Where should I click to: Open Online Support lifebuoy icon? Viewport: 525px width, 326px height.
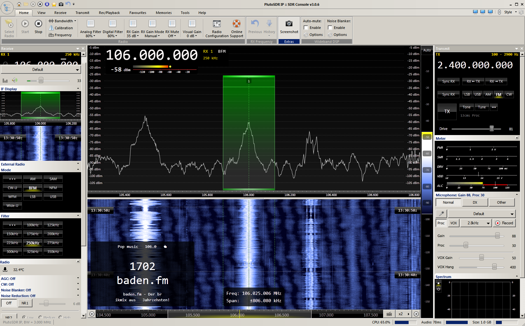coord(237,24)
